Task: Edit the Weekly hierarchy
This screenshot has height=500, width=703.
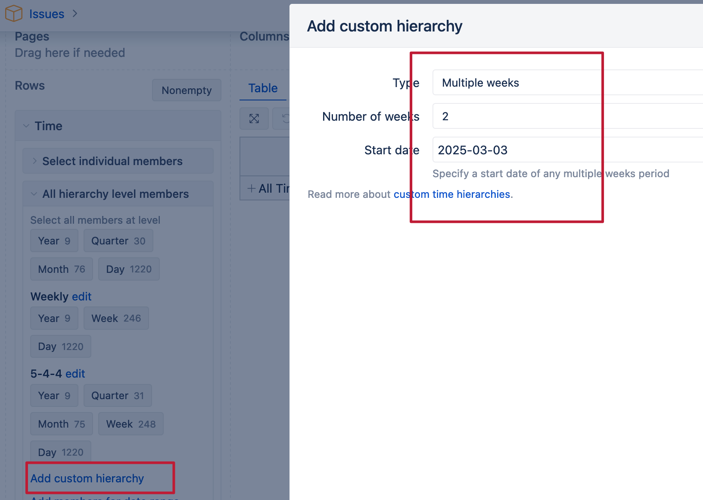Action: (x=82, y=297)
